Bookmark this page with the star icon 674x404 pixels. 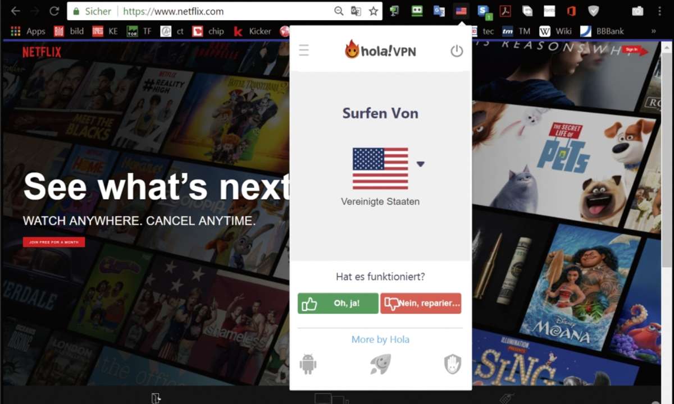(373, 11)
